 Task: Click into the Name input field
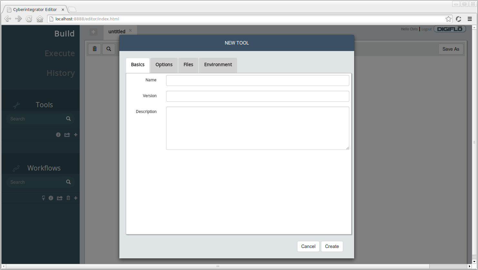[x=257, y=80]
